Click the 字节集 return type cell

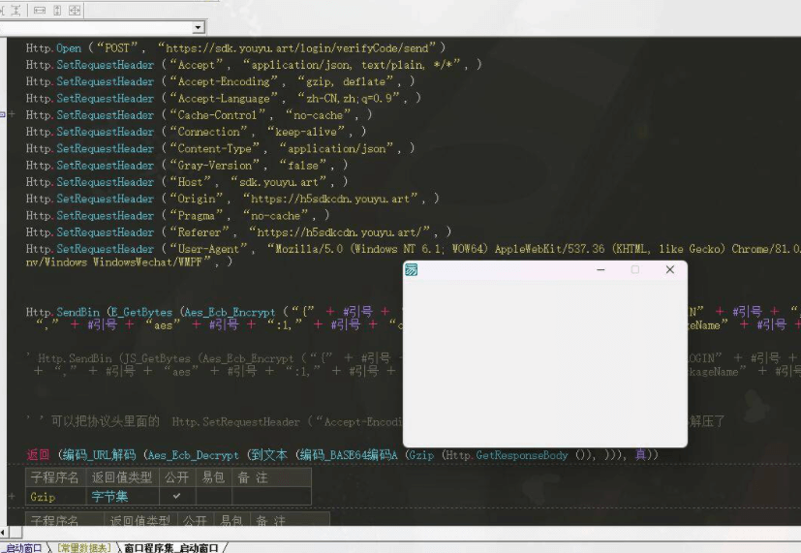123,496
